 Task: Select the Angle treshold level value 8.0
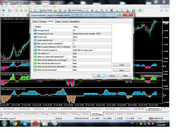point(92,40)
